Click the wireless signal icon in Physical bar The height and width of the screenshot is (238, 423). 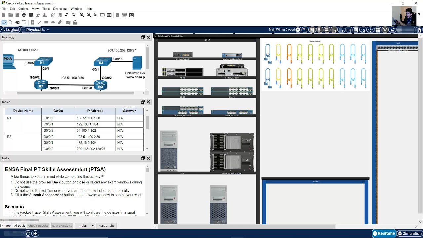(x=385, y=30)
